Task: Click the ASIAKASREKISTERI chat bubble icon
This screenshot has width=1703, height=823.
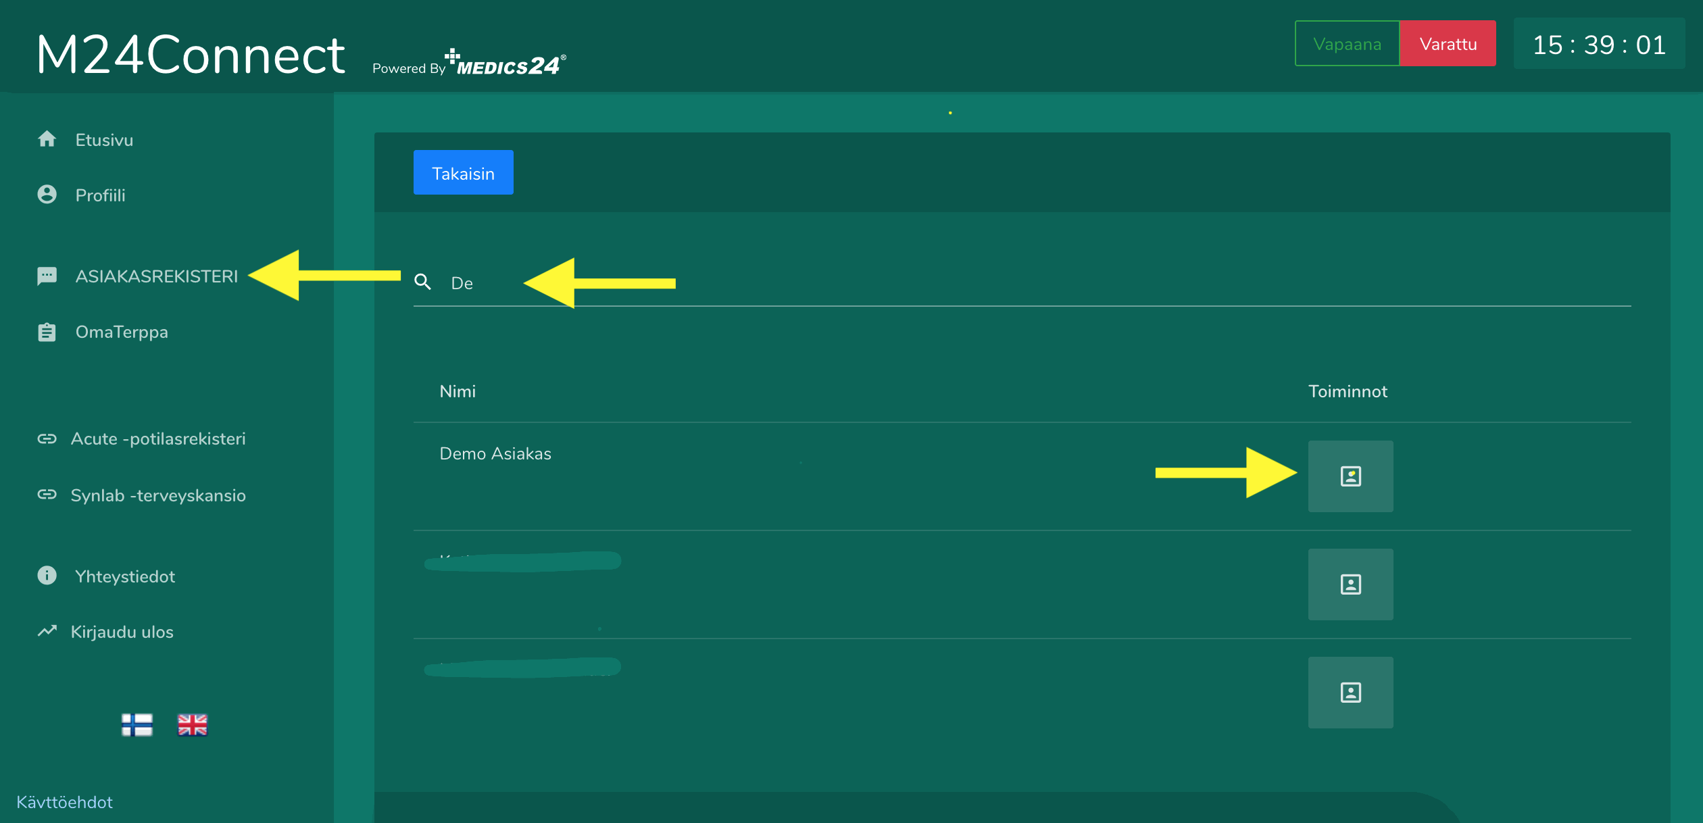Action: [x=47, y=276]
